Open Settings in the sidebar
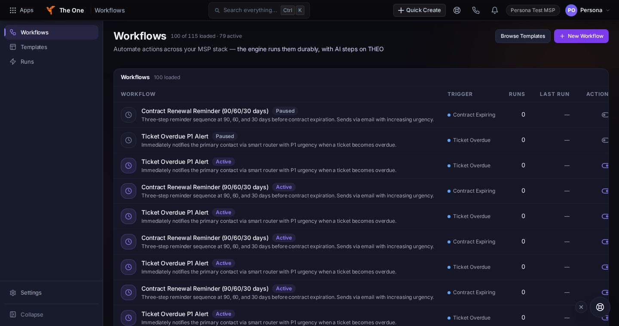 [x=51, y=292]
